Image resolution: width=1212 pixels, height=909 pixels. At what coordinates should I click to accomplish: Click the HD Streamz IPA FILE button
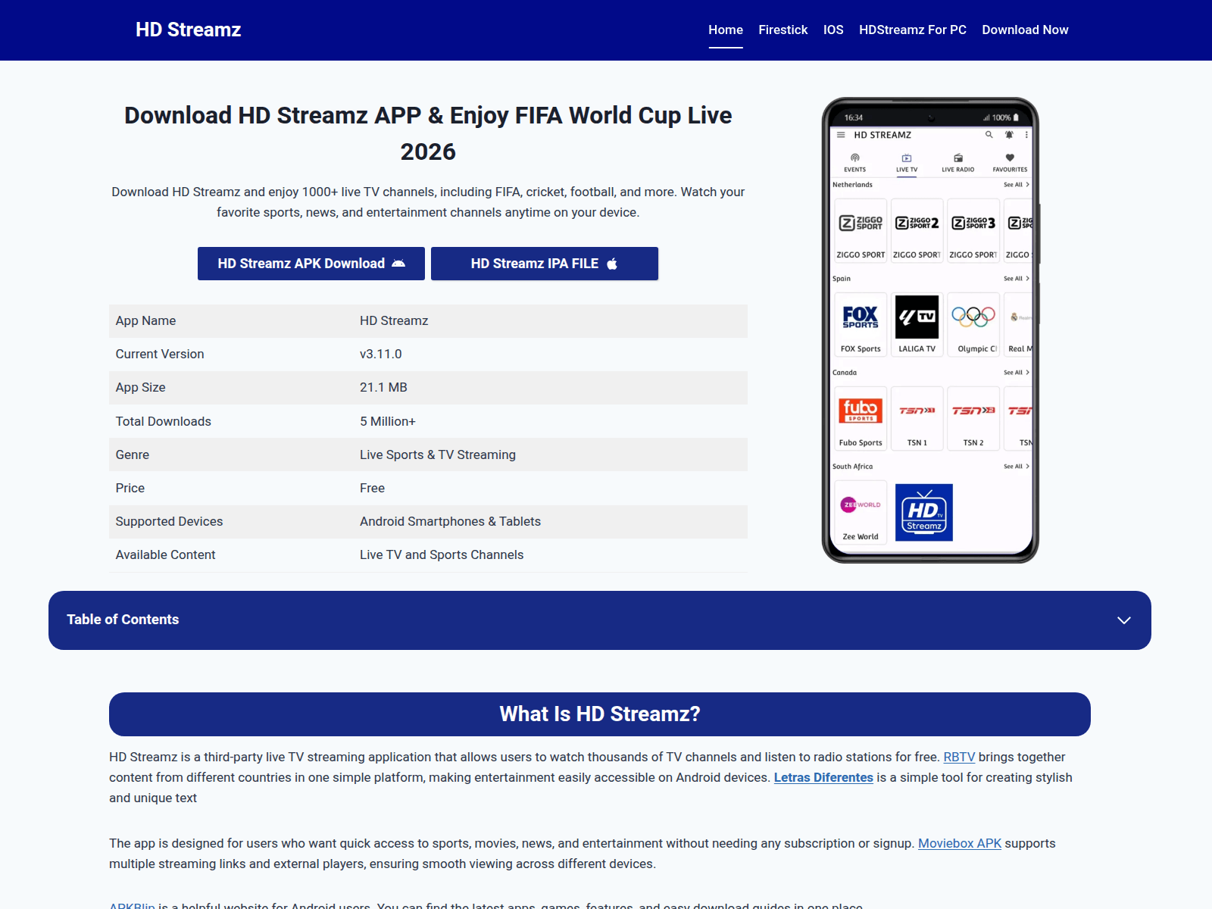tap(545, 264)
